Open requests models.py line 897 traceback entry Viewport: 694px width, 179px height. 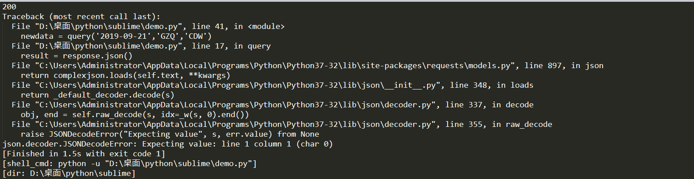point(308,65)
